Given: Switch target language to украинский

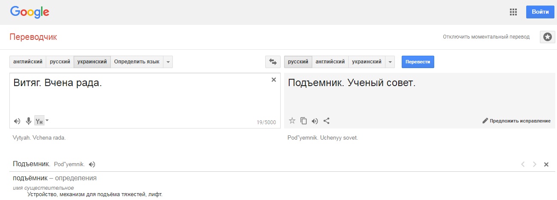Looking at the screenshot, I should (x=367, y=62).
